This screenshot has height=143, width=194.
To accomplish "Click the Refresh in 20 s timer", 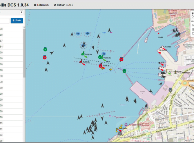I will point(63,5).
